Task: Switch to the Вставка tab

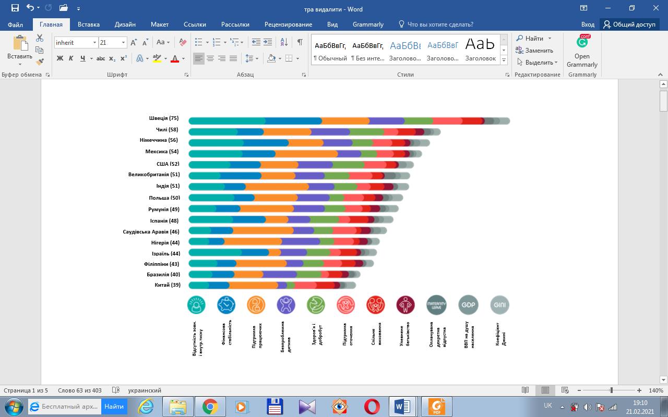Action: 89,24
